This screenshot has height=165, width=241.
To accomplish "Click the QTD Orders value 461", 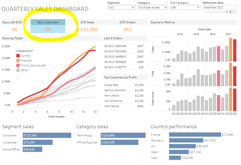I will (x=127, y=29).
